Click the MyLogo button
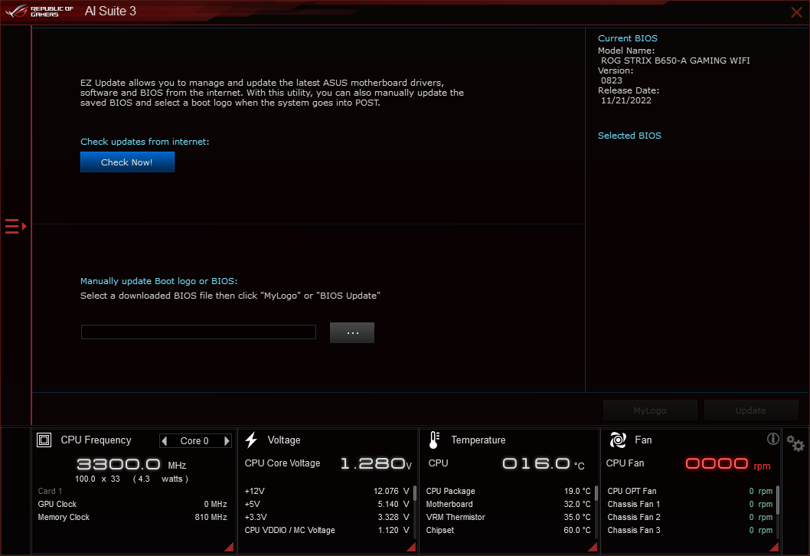The width and height of the screenshot is (810, 556). 650,410
